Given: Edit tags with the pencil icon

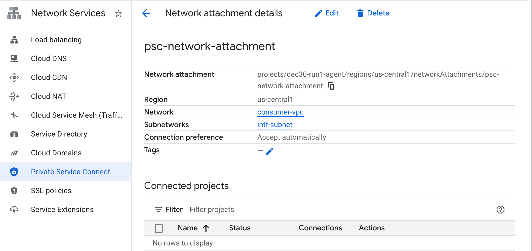Looking at the screenshot, I should point(269,151).
